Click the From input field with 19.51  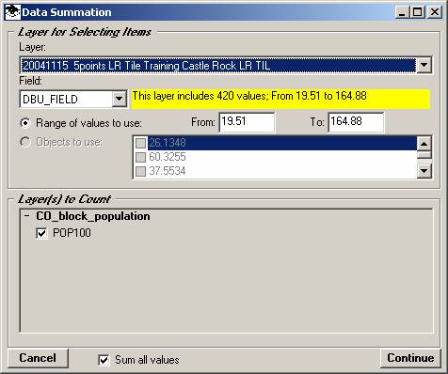click(247, 122)
